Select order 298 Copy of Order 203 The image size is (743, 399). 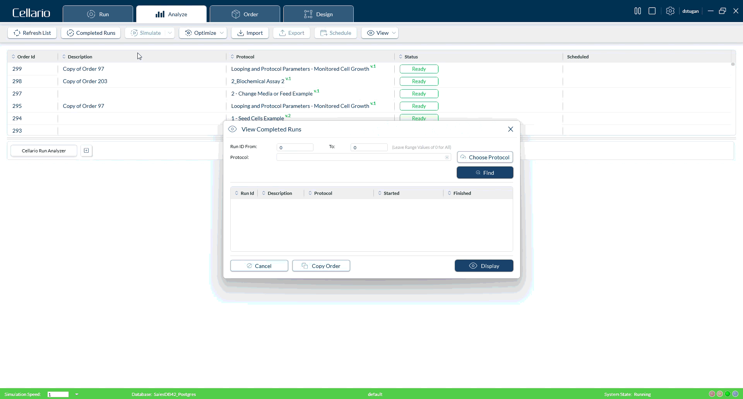[369, 81]
